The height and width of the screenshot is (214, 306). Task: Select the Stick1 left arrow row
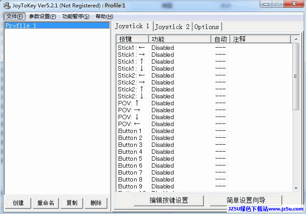[204, 48]
